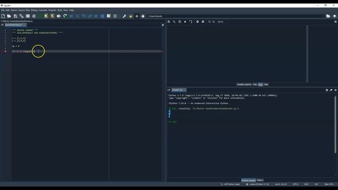338x190 pixels.
Task: Browse editor tabs with the tab-list icon
Action: point(2,25)
